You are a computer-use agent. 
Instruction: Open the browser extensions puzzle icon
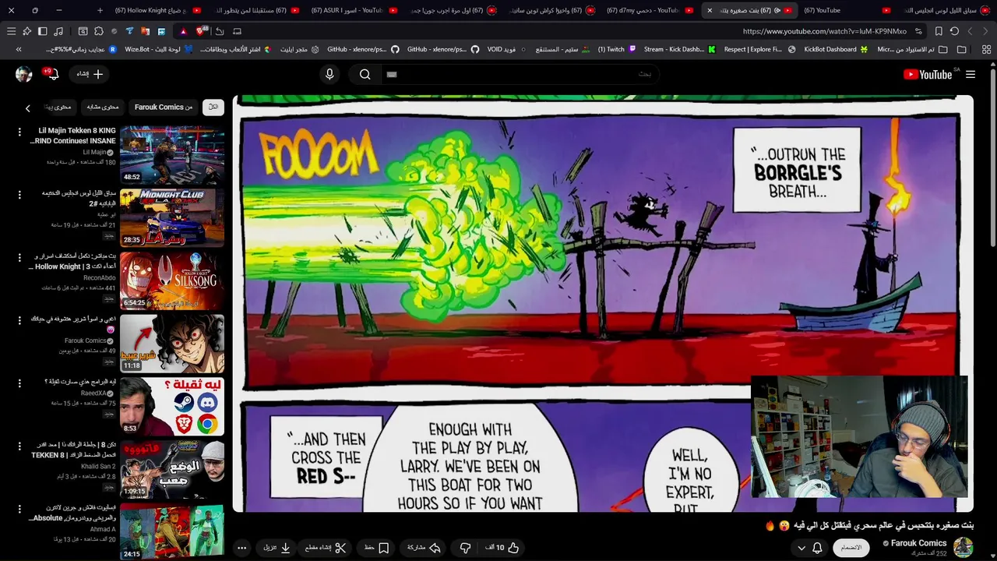pos(99,31)
